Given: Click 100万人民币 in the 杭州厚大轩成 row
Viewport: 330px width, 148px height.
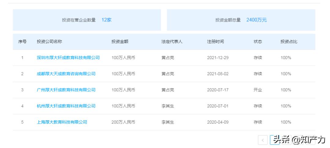Looking at the screenshot, I should coord(123,106).
